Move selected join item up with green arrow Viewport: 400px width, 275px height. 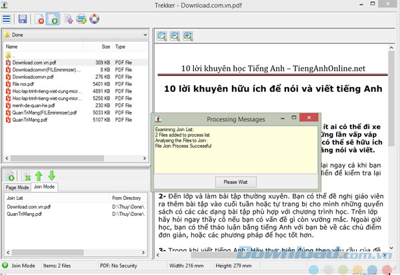click(x=39, y=176)
